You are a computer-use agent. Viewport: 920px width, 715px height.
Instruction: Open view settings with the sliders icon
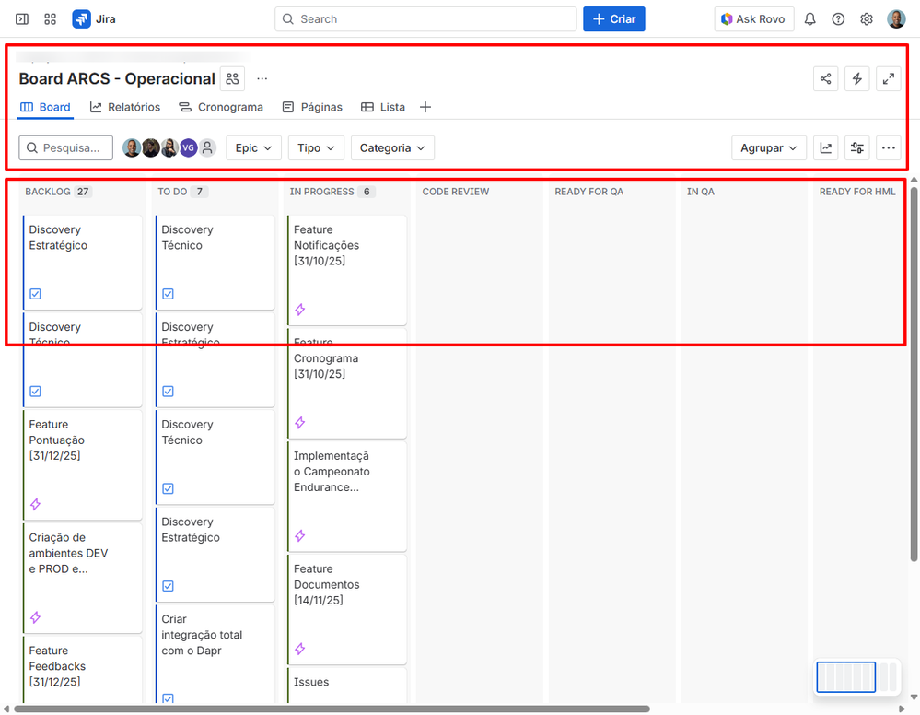tap(856, 147)
